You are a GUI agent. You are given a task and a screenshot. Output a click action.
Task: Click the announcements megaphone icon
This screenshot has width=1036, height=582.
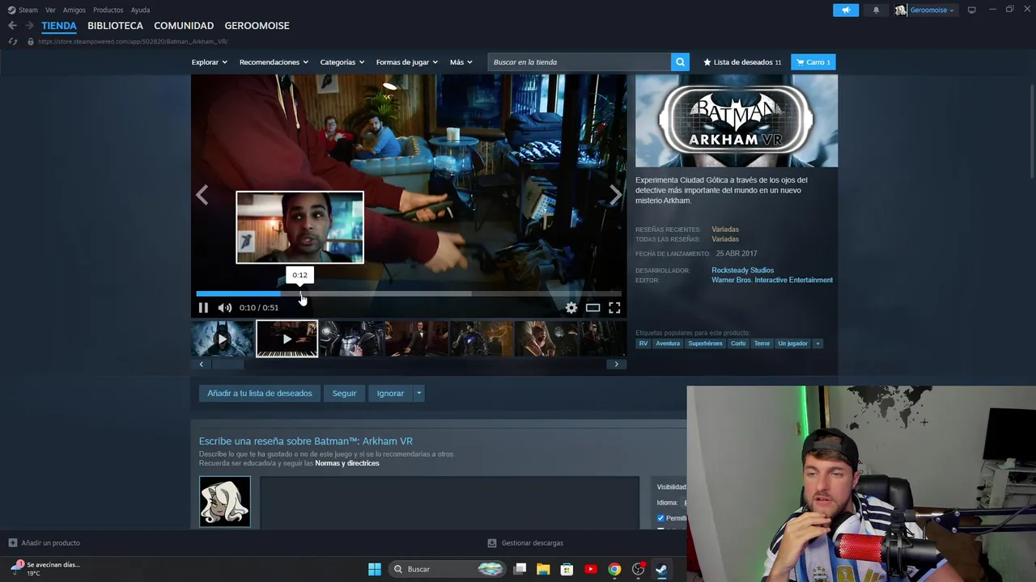[846, 10]
